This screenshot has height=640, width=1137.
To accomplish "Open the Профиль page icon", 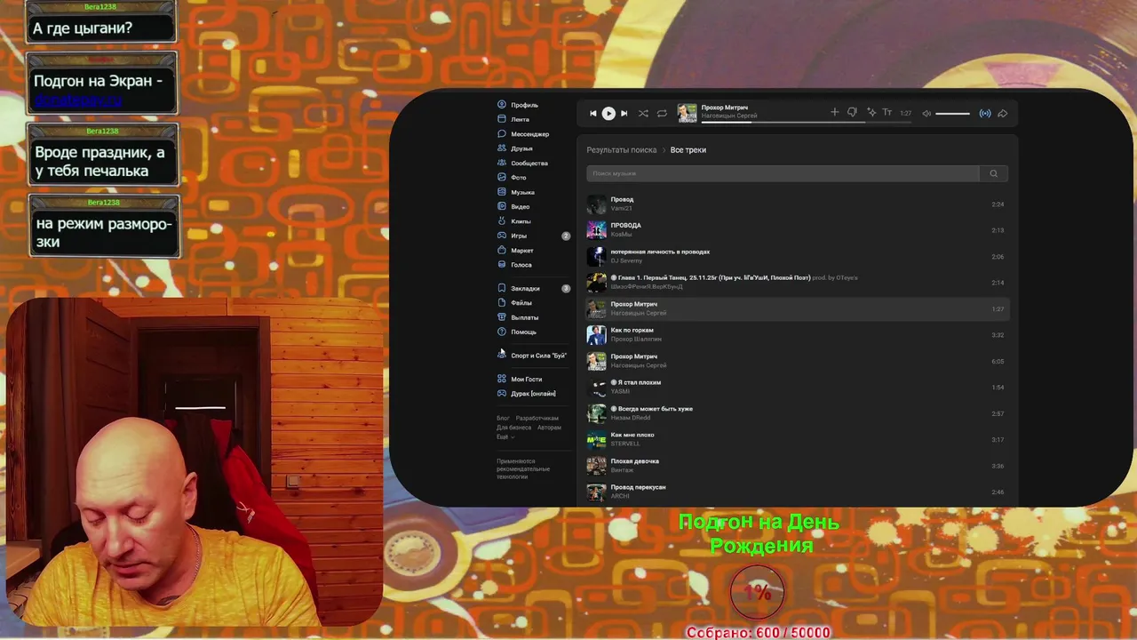I will pos(502,105).
